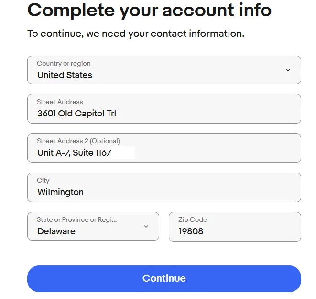Click the "Zip Code" field label
This screenshot has height=299, width=316.
(x=193, y=219)
